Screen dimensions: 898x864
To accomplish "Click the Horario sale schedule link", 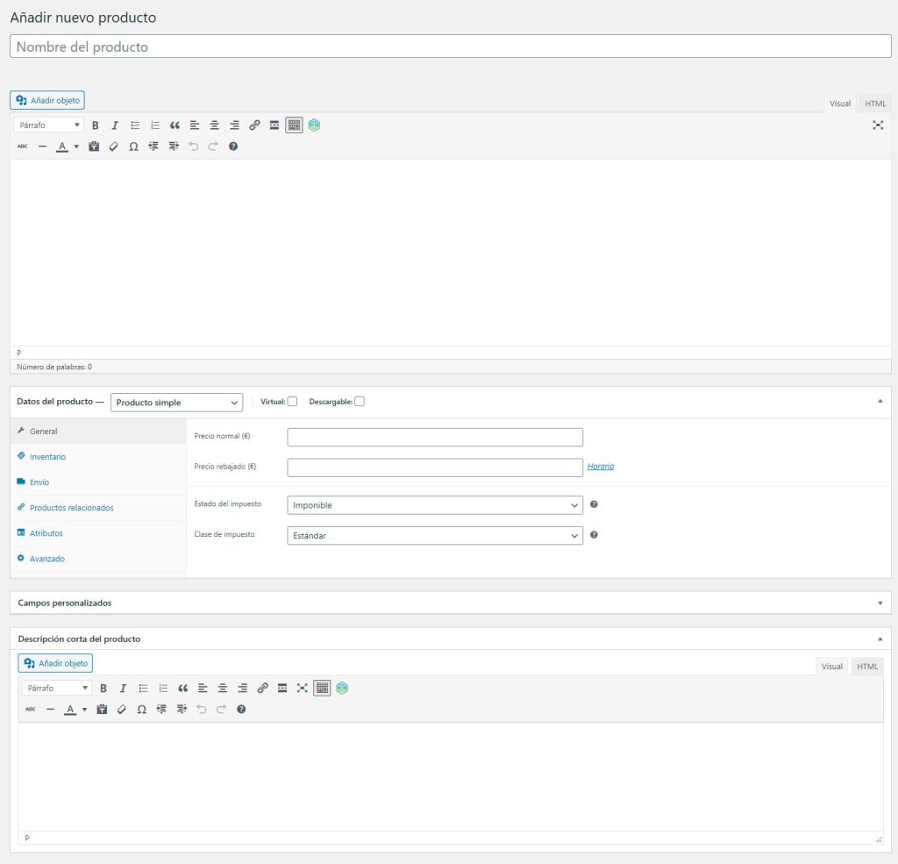I will (x=601, y=467).
